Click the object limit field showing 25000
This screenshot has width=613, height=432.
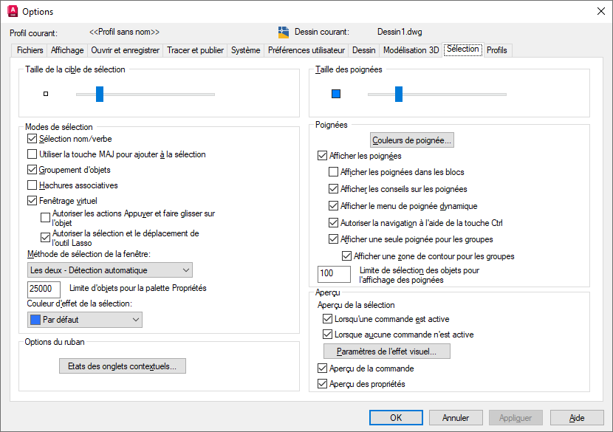point(44,289)
